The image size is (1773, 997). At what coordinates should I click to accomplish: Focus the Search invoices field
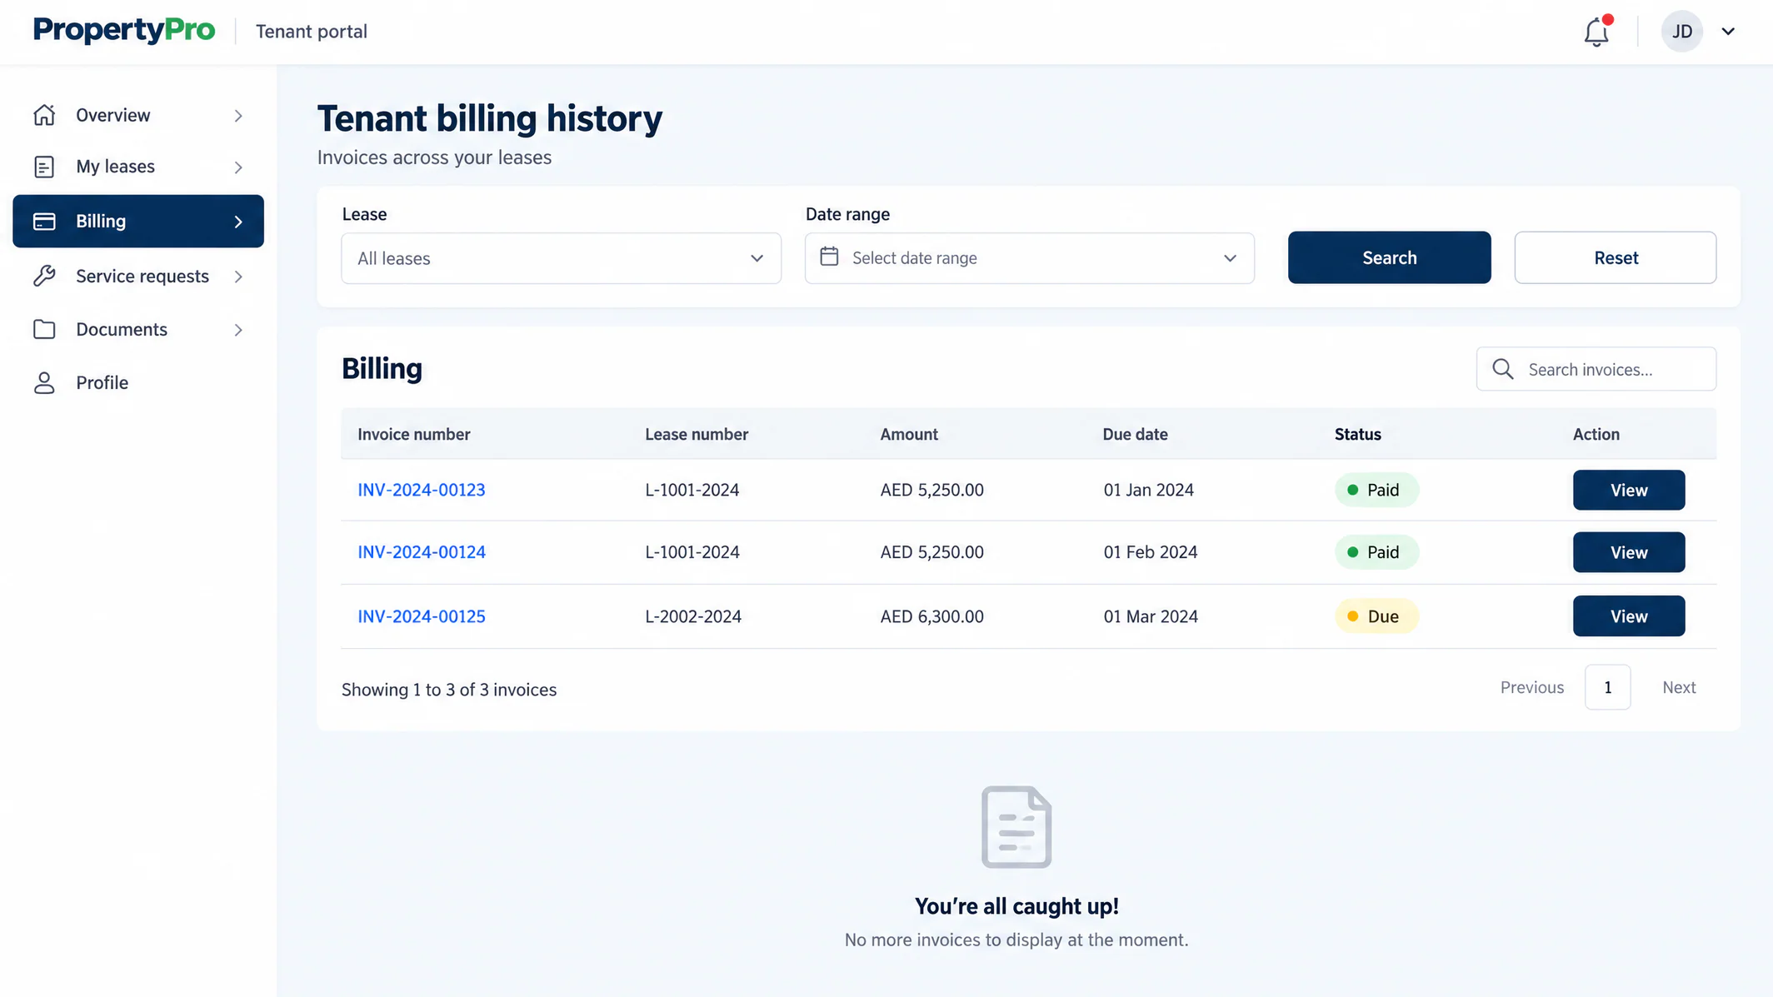point(1596,369)
